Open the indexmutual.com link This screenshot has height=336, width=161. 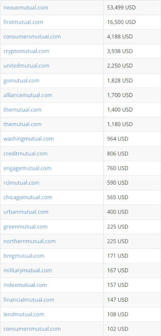point(25,285)
